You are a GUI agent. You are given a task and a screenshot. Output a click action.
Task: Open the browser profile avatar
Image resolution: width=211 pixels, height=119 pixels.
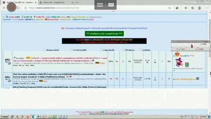pos(199,8)
